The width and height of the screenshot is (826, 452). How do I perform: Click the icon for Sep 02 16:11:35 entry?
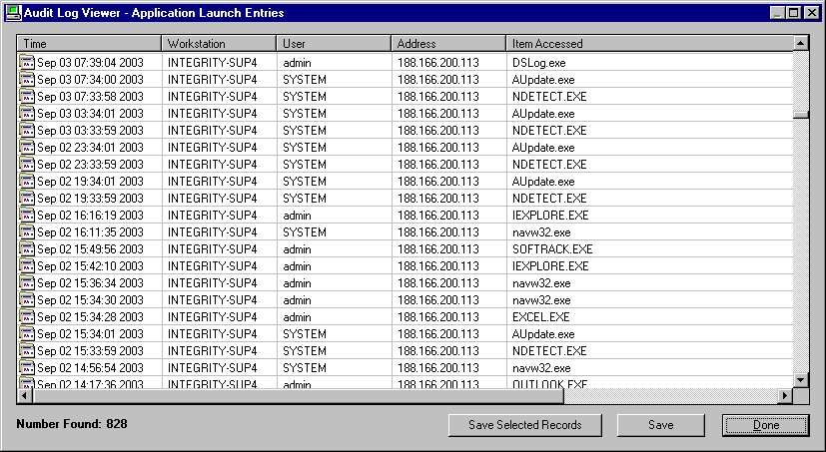click(x=27, y=231)
